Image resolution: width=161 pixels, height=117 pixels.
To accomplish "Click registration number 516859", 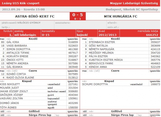I will [x=73, y=42].
